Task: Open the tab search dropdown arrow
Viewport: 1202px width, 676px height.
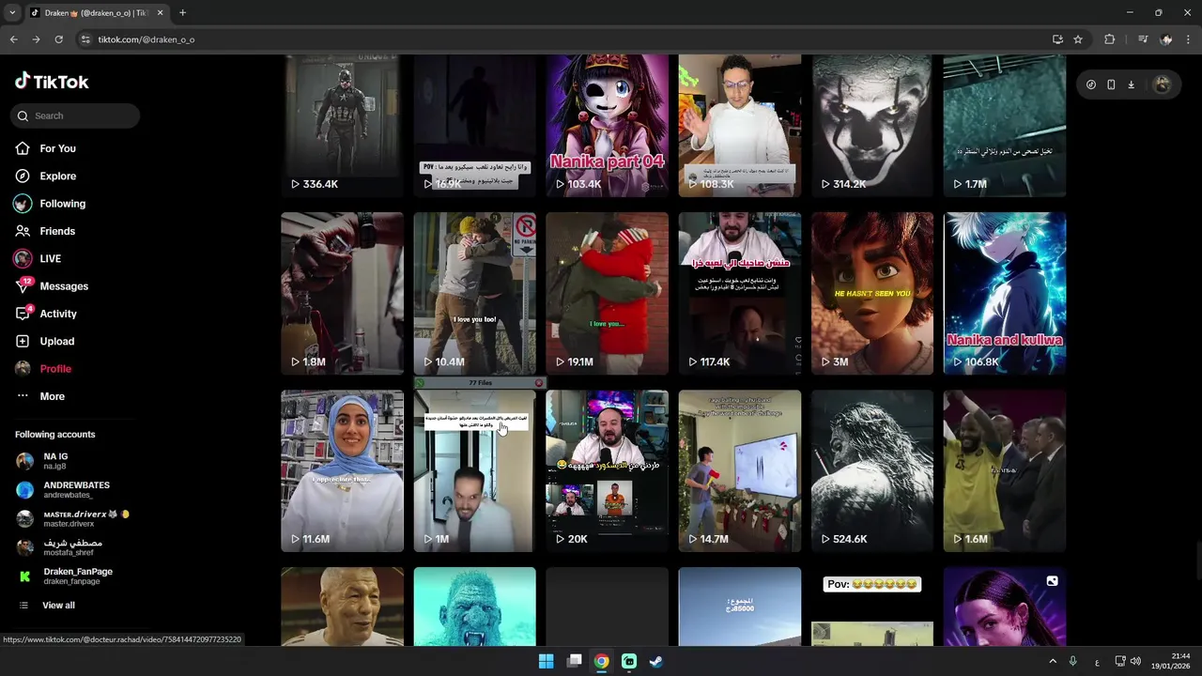Action: pyautogui.click(x=12, y=13)
